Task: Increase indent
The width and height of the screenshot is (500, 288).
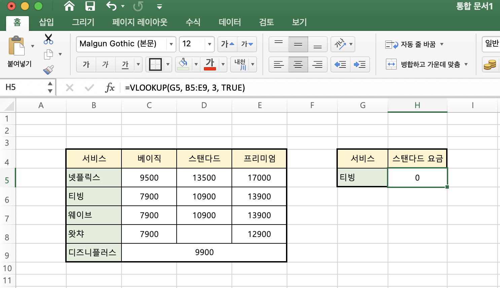Action: point(360,64)
